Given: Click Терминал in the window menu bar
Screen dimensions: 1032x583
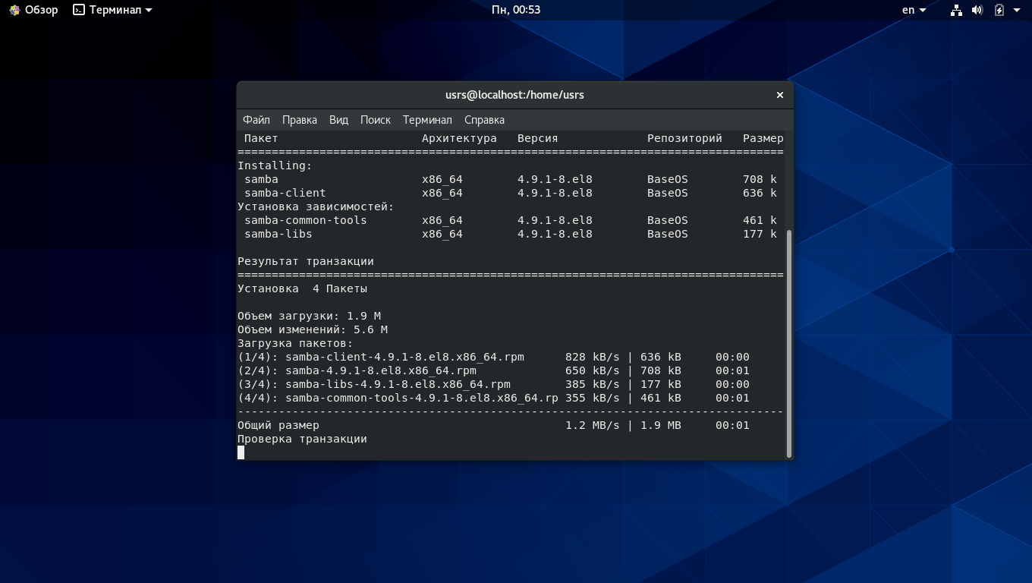Looking at the screenshot, I should point(427,120).
